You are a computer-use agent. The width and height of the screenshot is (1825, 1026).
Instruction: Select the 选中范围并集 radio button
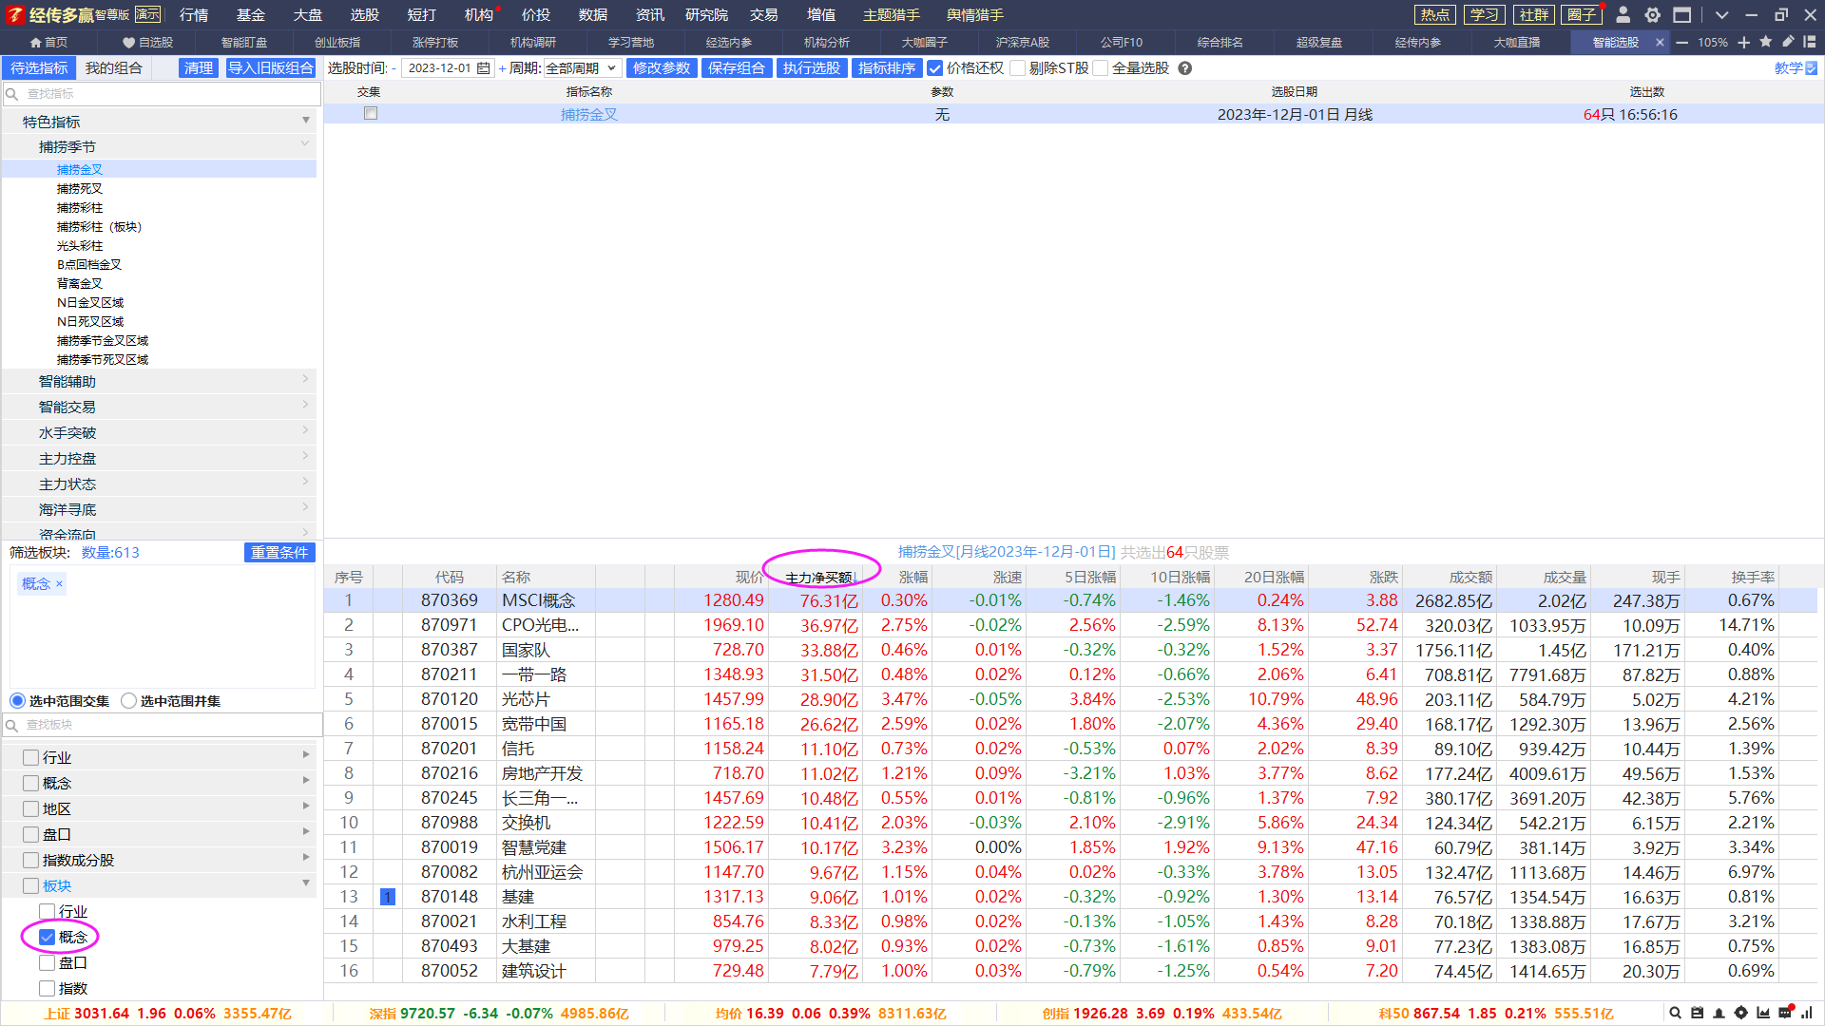[x=129, y=701]
